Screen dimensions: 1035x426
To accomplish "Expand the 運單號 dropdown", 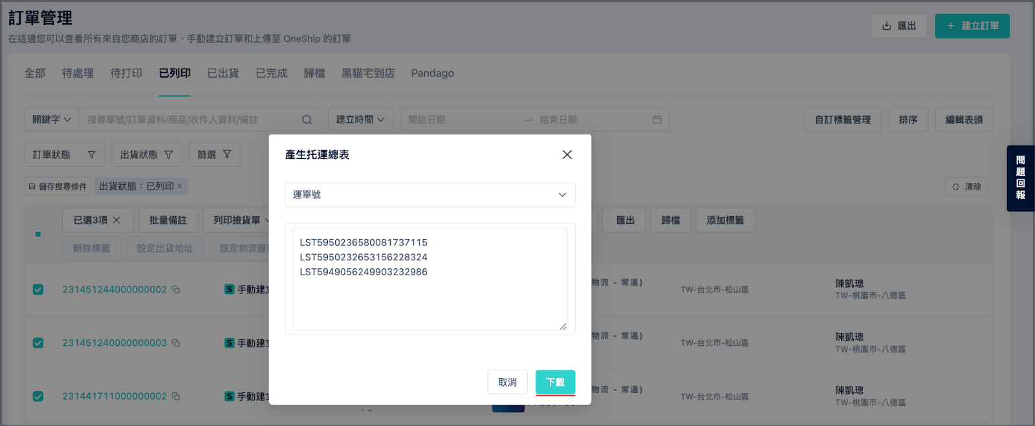I will tap(430, 195).
